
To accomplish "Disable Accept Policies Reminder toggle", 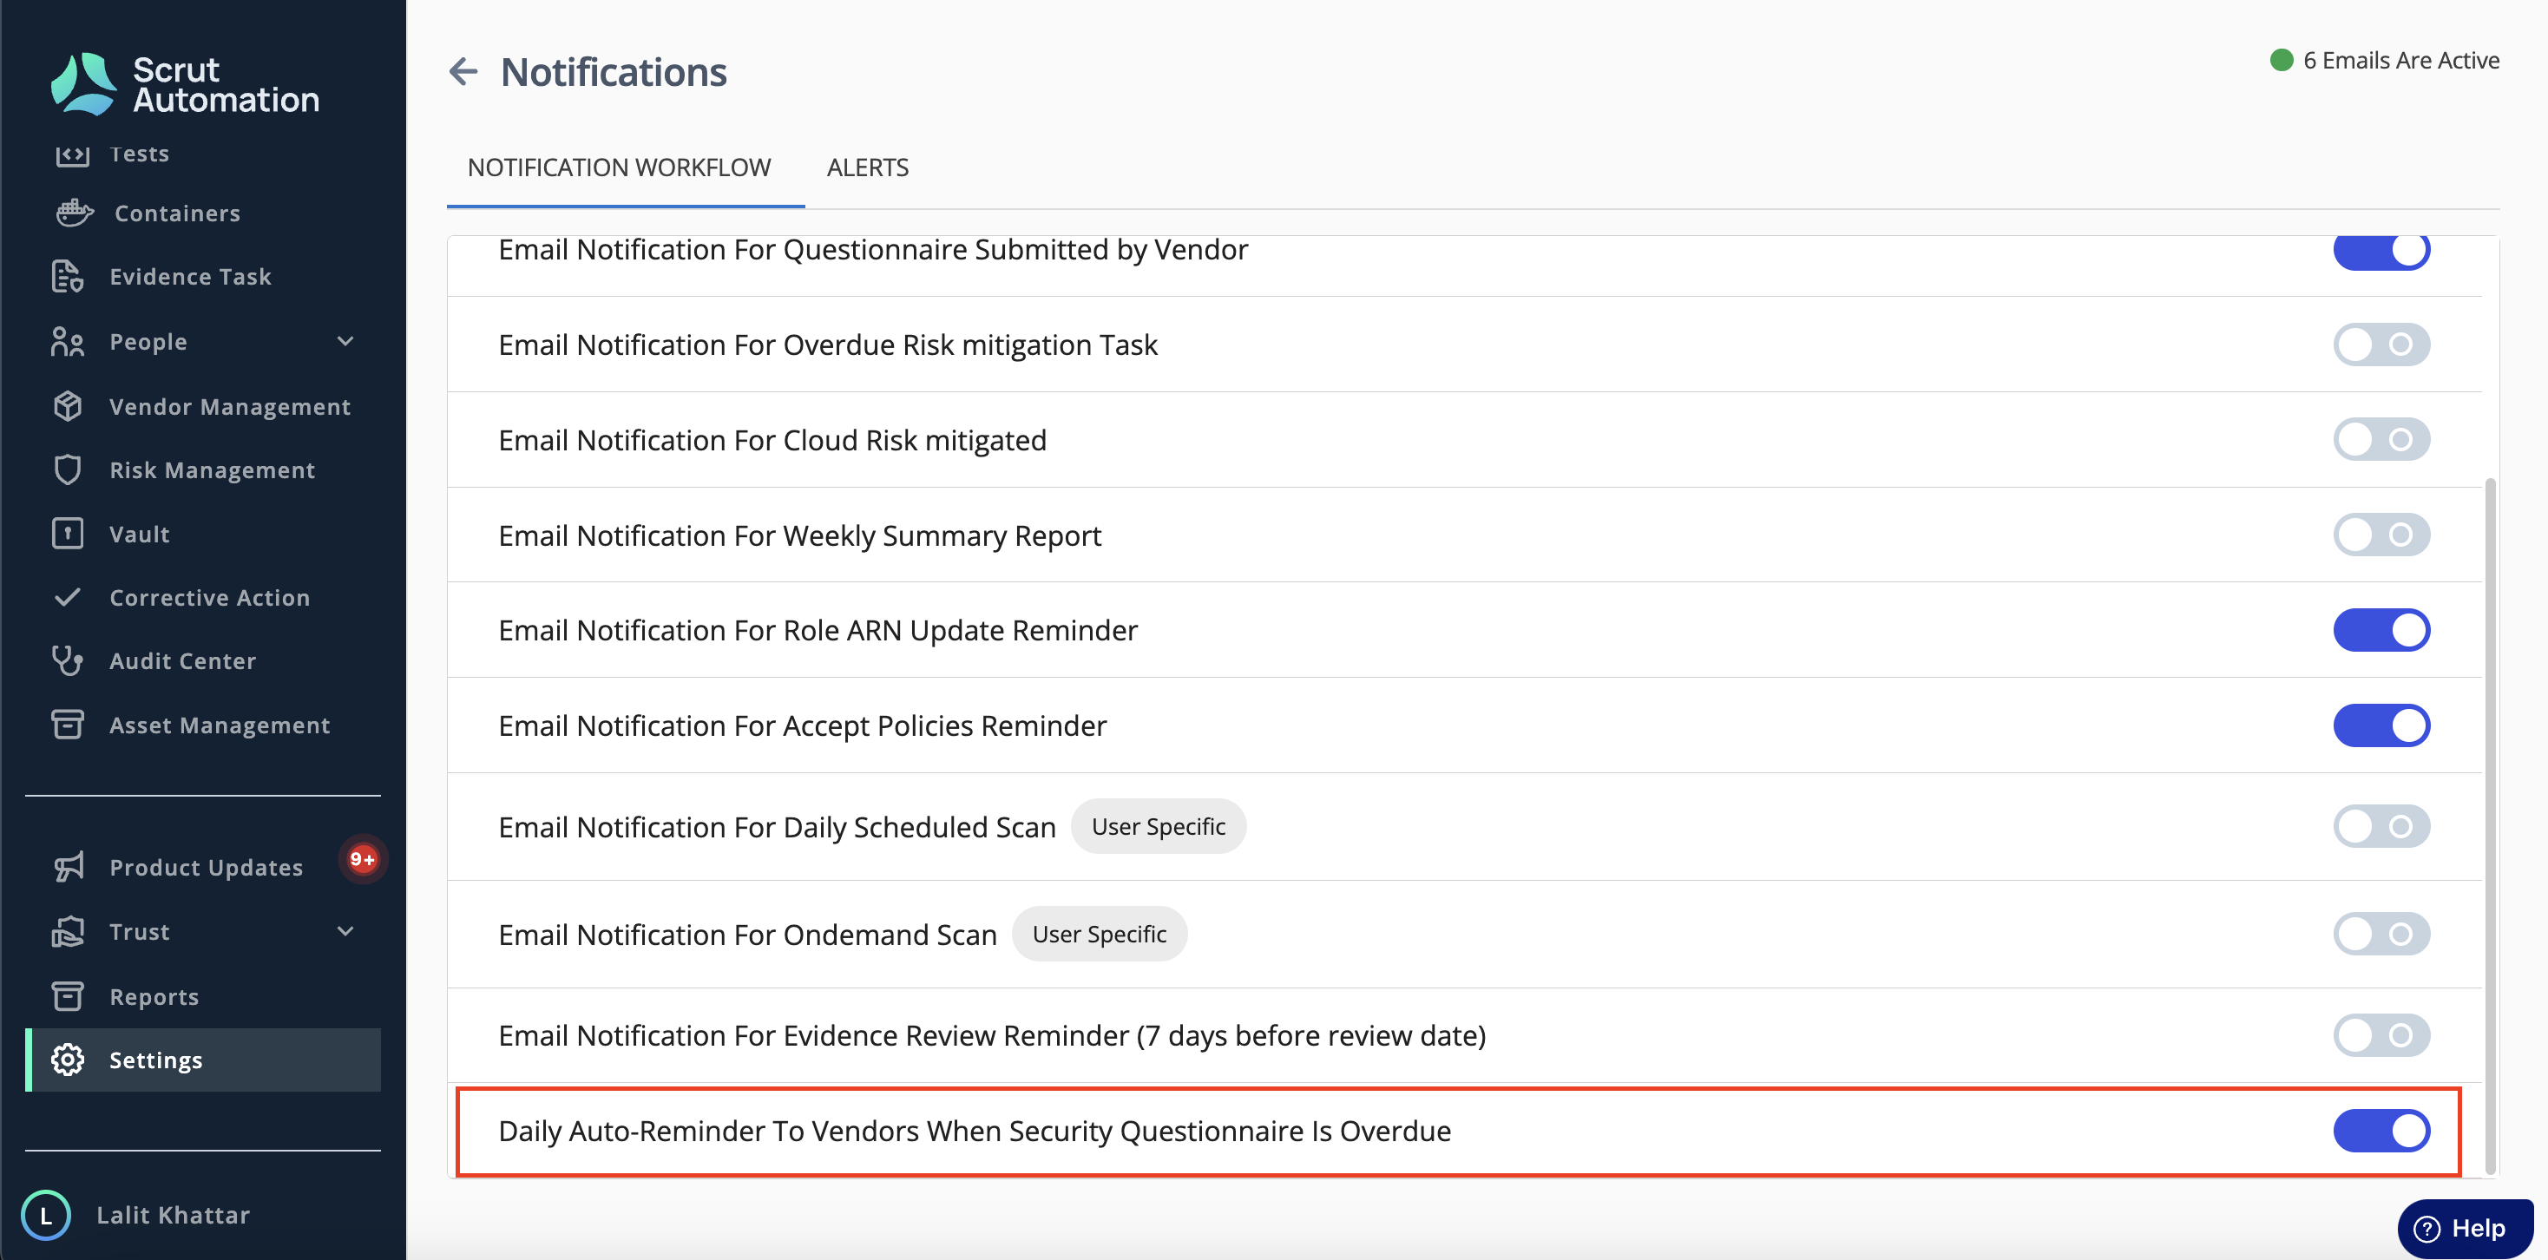I will [2381, 725].
